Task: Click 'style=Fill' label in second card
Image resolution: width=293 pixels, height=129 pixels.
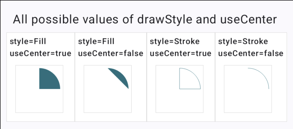Action: 96,42
